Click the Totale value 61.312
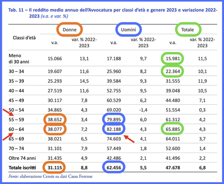 click(x=173, y=119)
